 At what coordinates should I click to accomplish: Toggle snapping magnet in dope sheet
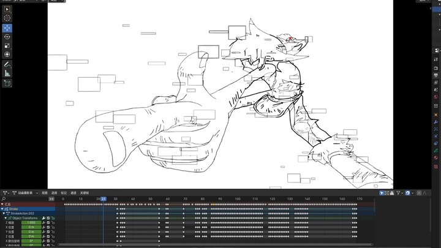coord(408,193)
